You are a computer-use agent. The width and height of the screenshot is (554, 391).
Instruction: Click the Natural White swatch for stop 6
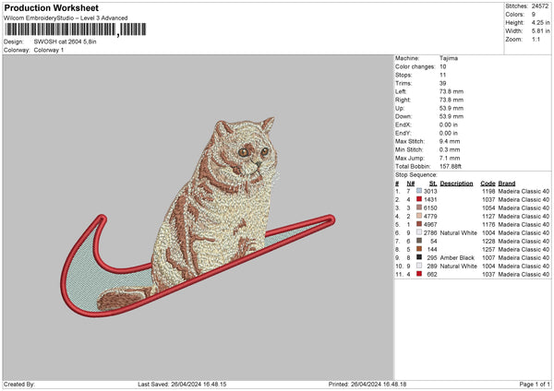(x=419, y=232)
